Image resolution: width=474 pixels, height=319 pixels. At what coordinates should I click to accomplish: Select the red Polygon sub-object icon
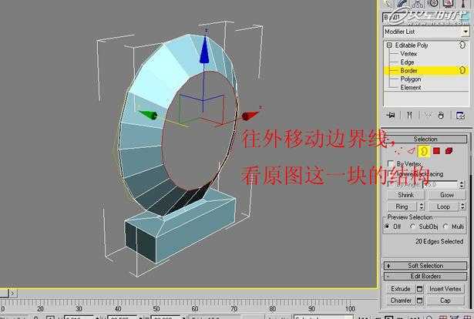436,150
